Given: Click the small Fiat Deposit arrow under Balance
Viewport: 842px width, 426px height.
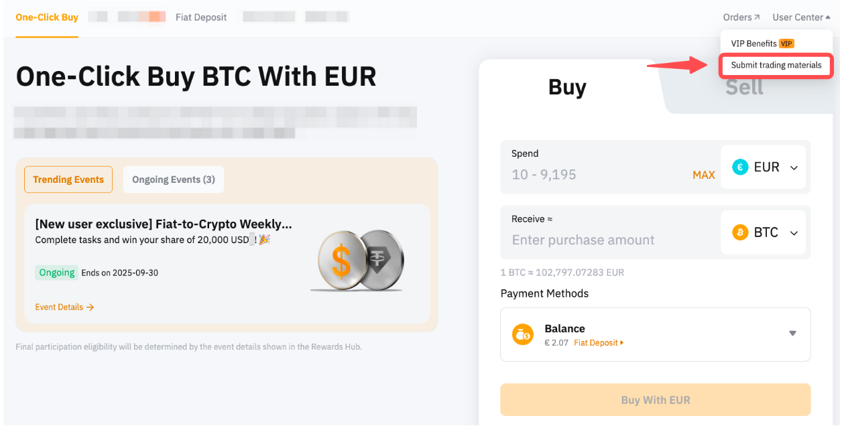Looking at the screenshot, I should 622,343.
